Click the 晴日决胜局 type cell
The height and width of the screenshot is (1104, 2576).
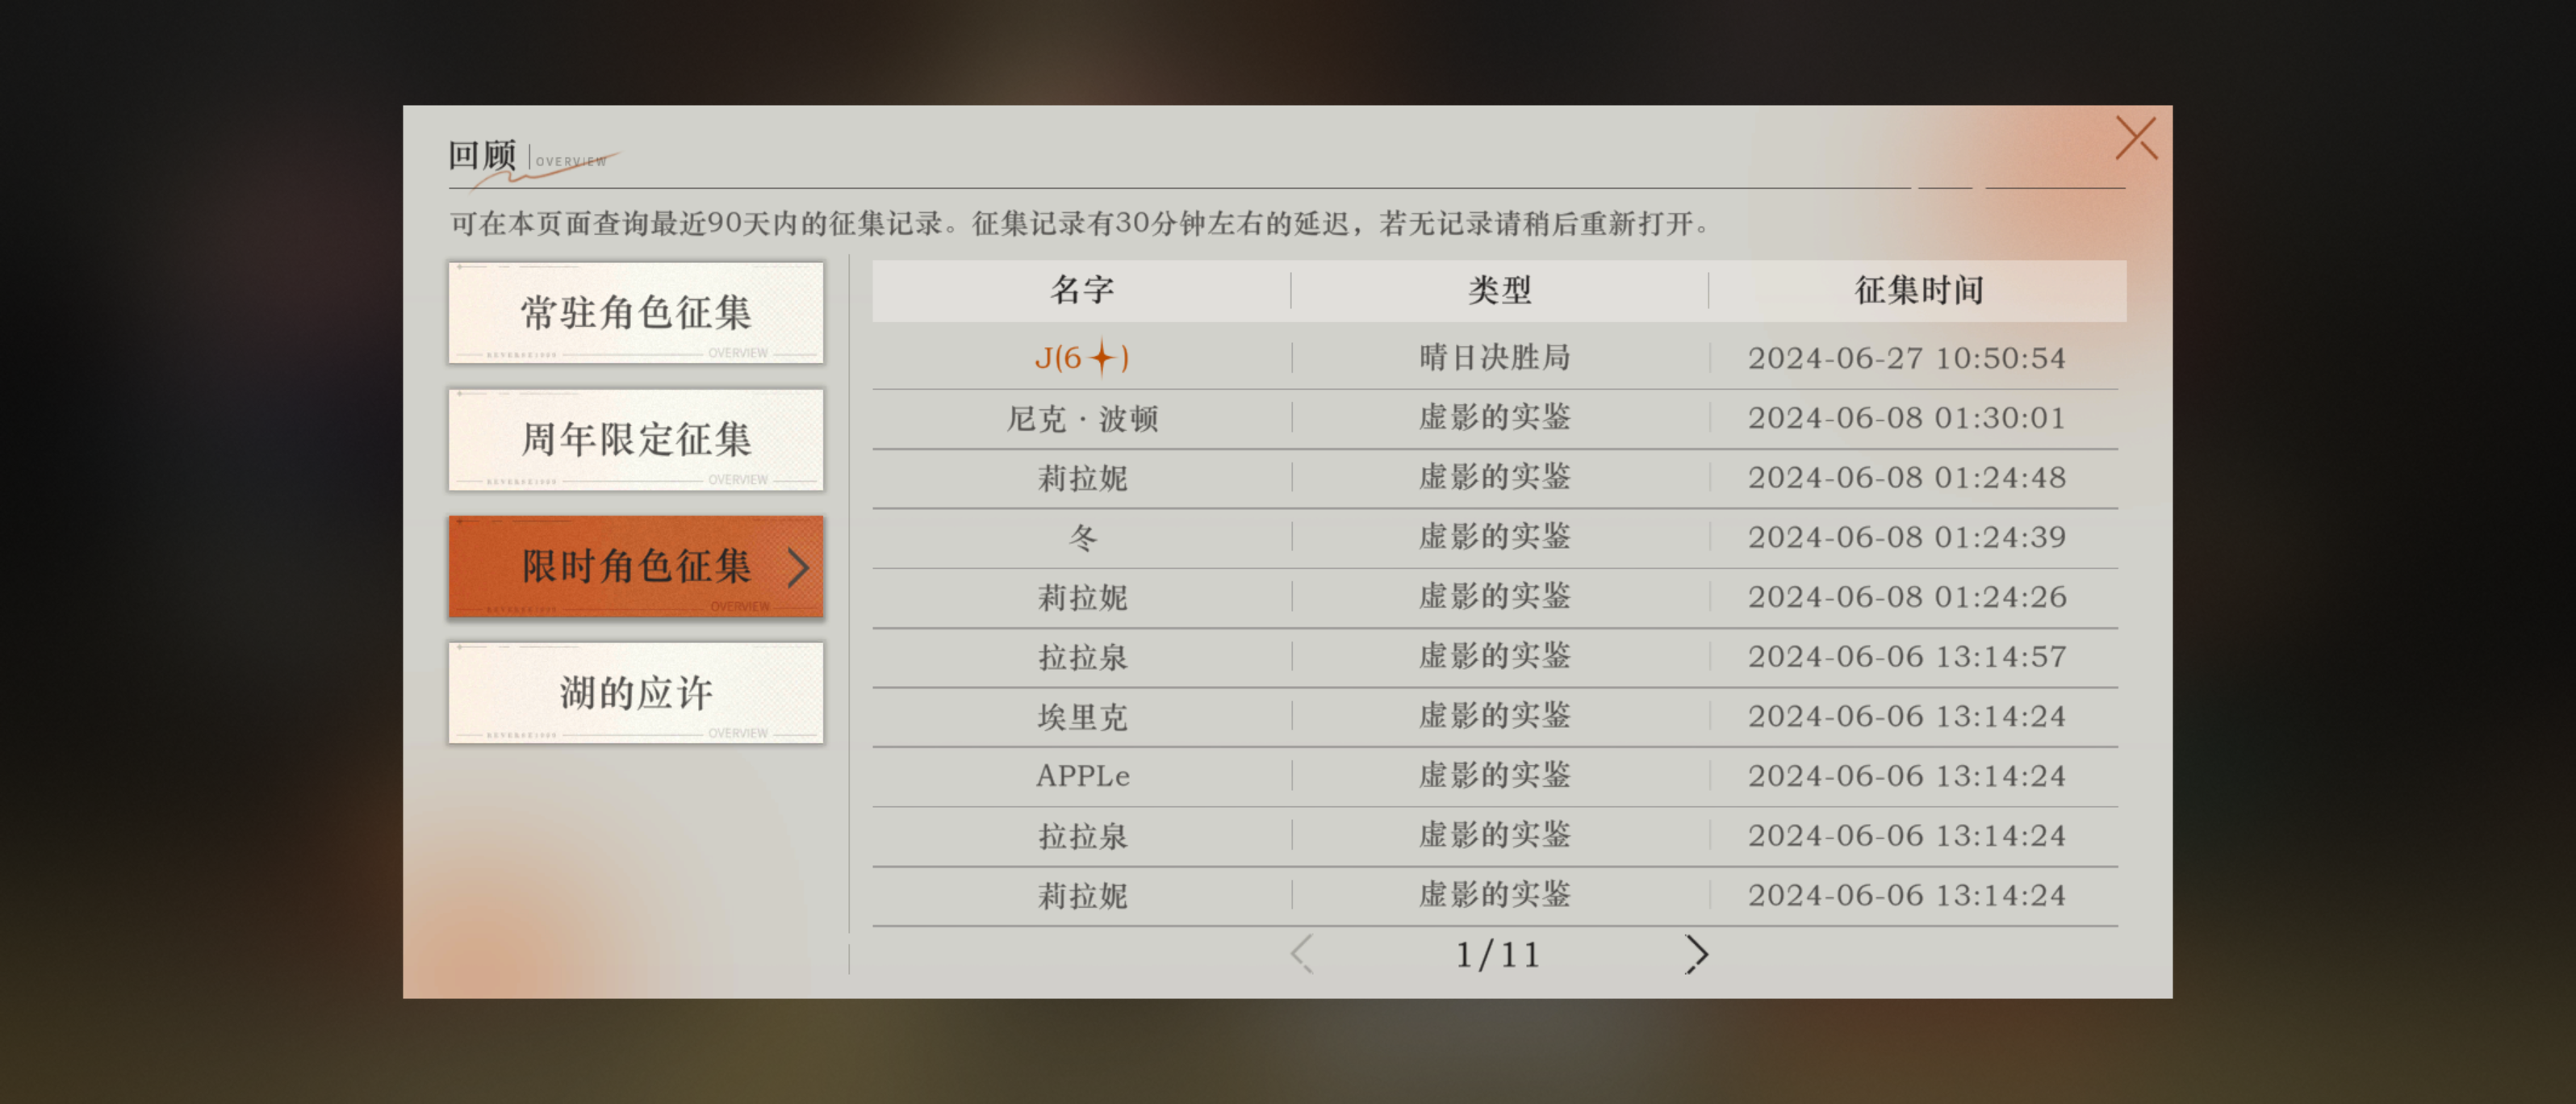click(1495, 357)
